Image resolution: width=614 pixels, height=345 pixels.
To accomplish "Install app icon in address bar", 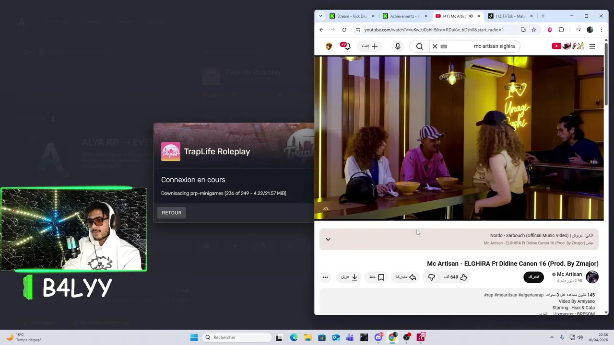I will click(x=523, y=30).
